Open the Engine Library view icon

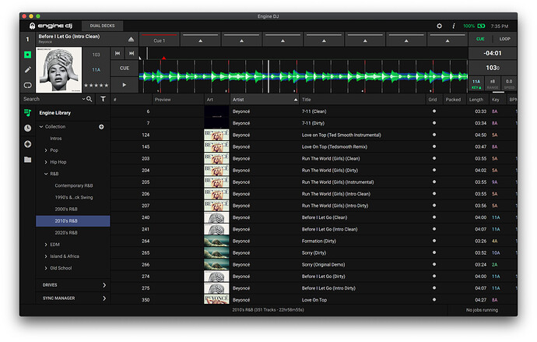[28, 112]
